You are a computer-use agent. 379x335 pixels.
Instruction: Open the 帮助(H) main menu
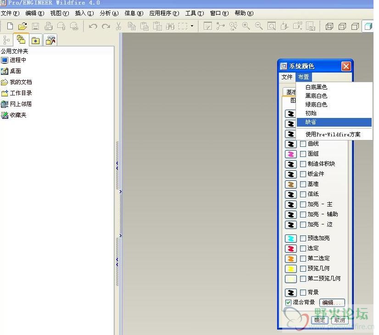244,13
